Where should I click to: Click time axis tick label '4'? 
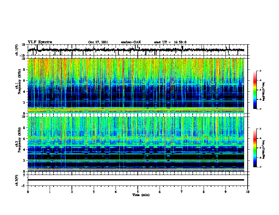point(116,192)
